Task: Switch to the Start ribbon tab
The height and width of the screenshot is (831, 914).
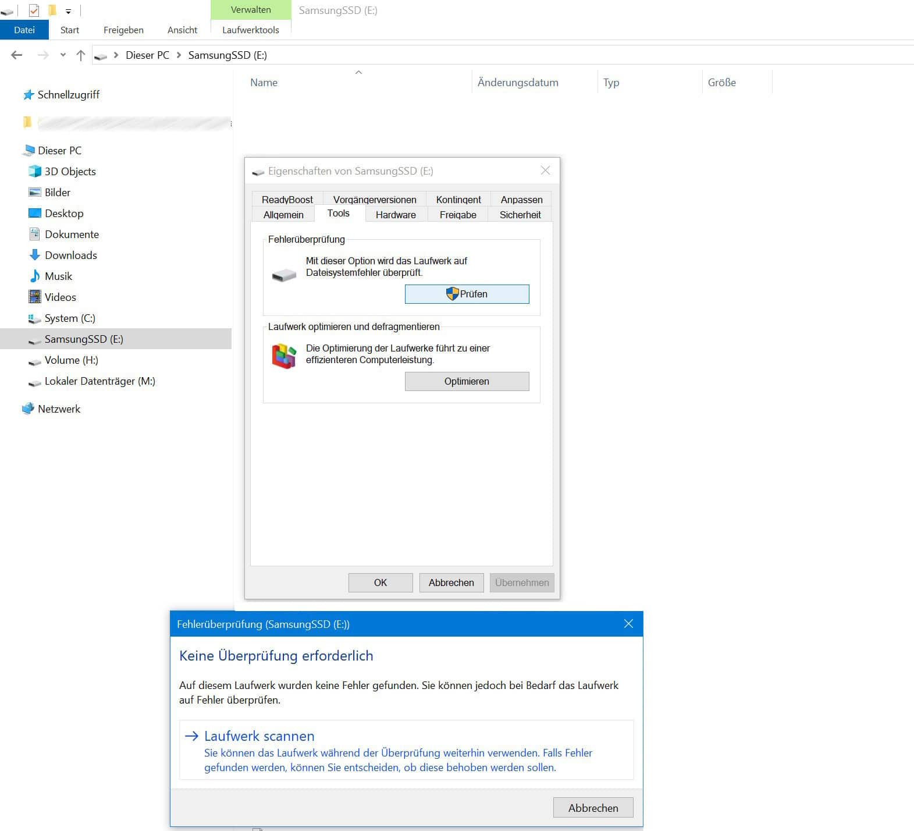Action: tap(70, 30)
